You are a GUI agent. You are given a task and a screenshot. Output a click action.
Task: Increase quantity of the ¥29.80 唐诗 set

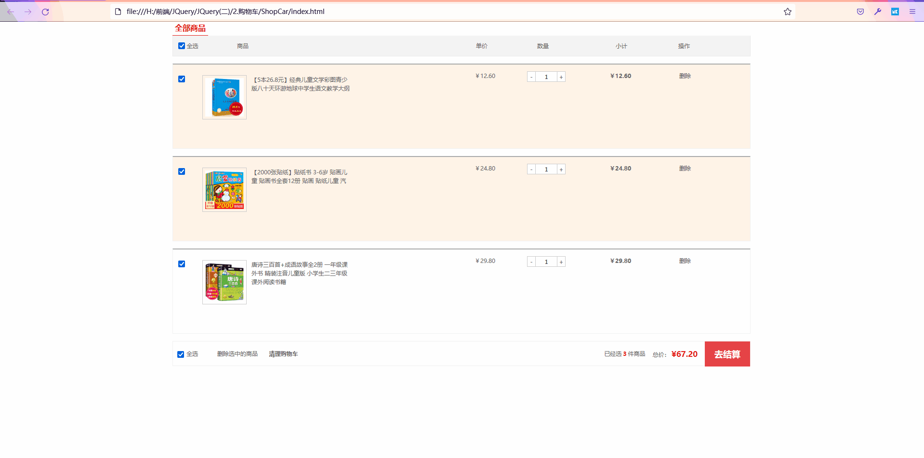point(561,262)
